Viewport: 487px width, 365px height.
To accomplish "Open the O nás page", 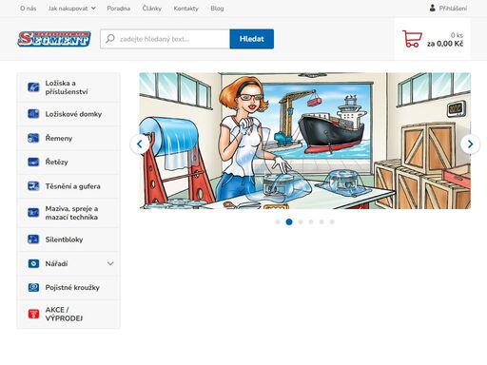I will coord(28,9).
